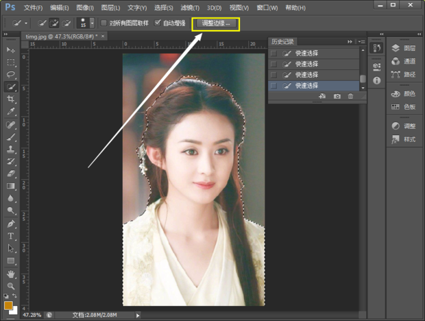Image resolution: width=425 pixels, height=321 pixels.
Task: Click the zoom percentage field 47.28%
Action: coord(32,315)
